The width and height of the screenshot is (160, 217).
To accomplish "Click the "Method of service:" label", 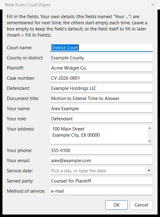I will point(26,191).
